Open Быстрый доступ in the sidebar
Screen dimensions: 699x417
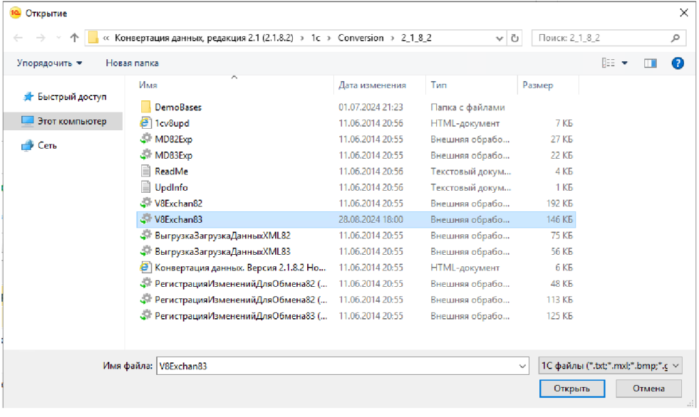[x=64, y=97]
